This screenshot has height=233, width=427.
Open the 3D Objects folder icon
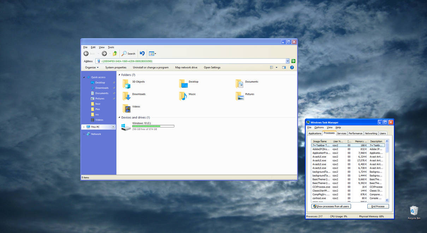(x=126, y=84)
